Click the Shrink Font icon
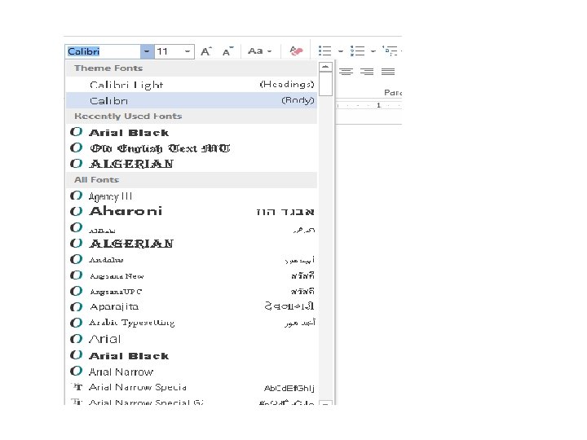587x440 pixels. coord(227,51)
